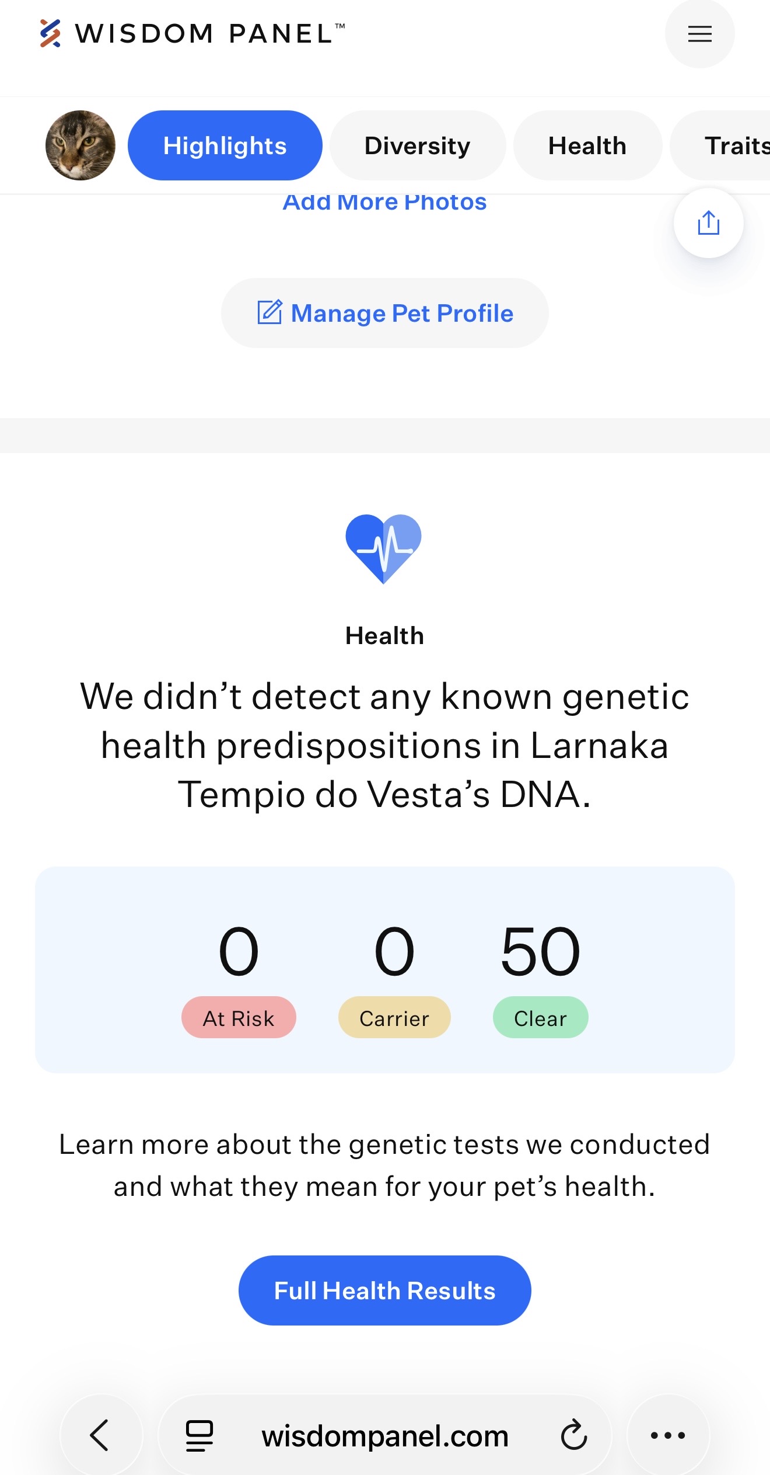Tap the red At Risk badge
The image size is (770, 1475).
click(x=239, y=1017)
